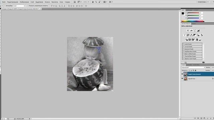The width and height of the screenshot is (214, 120).
Task: Select the Rotate View tool in application bar
Action: [x=100, y=2]
